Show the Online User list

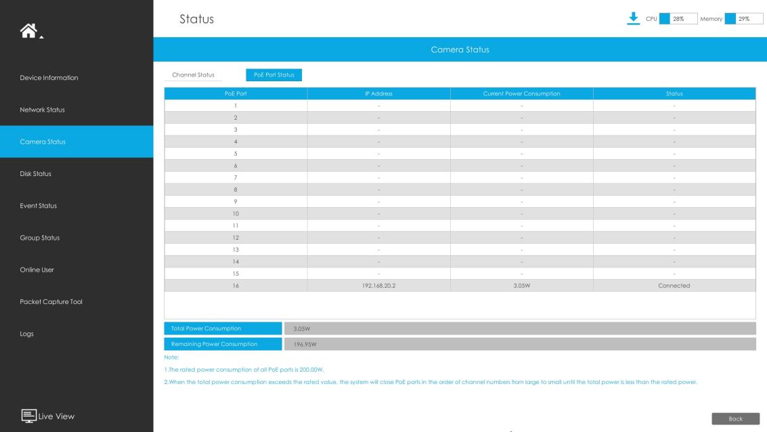(x=37, y=269)
